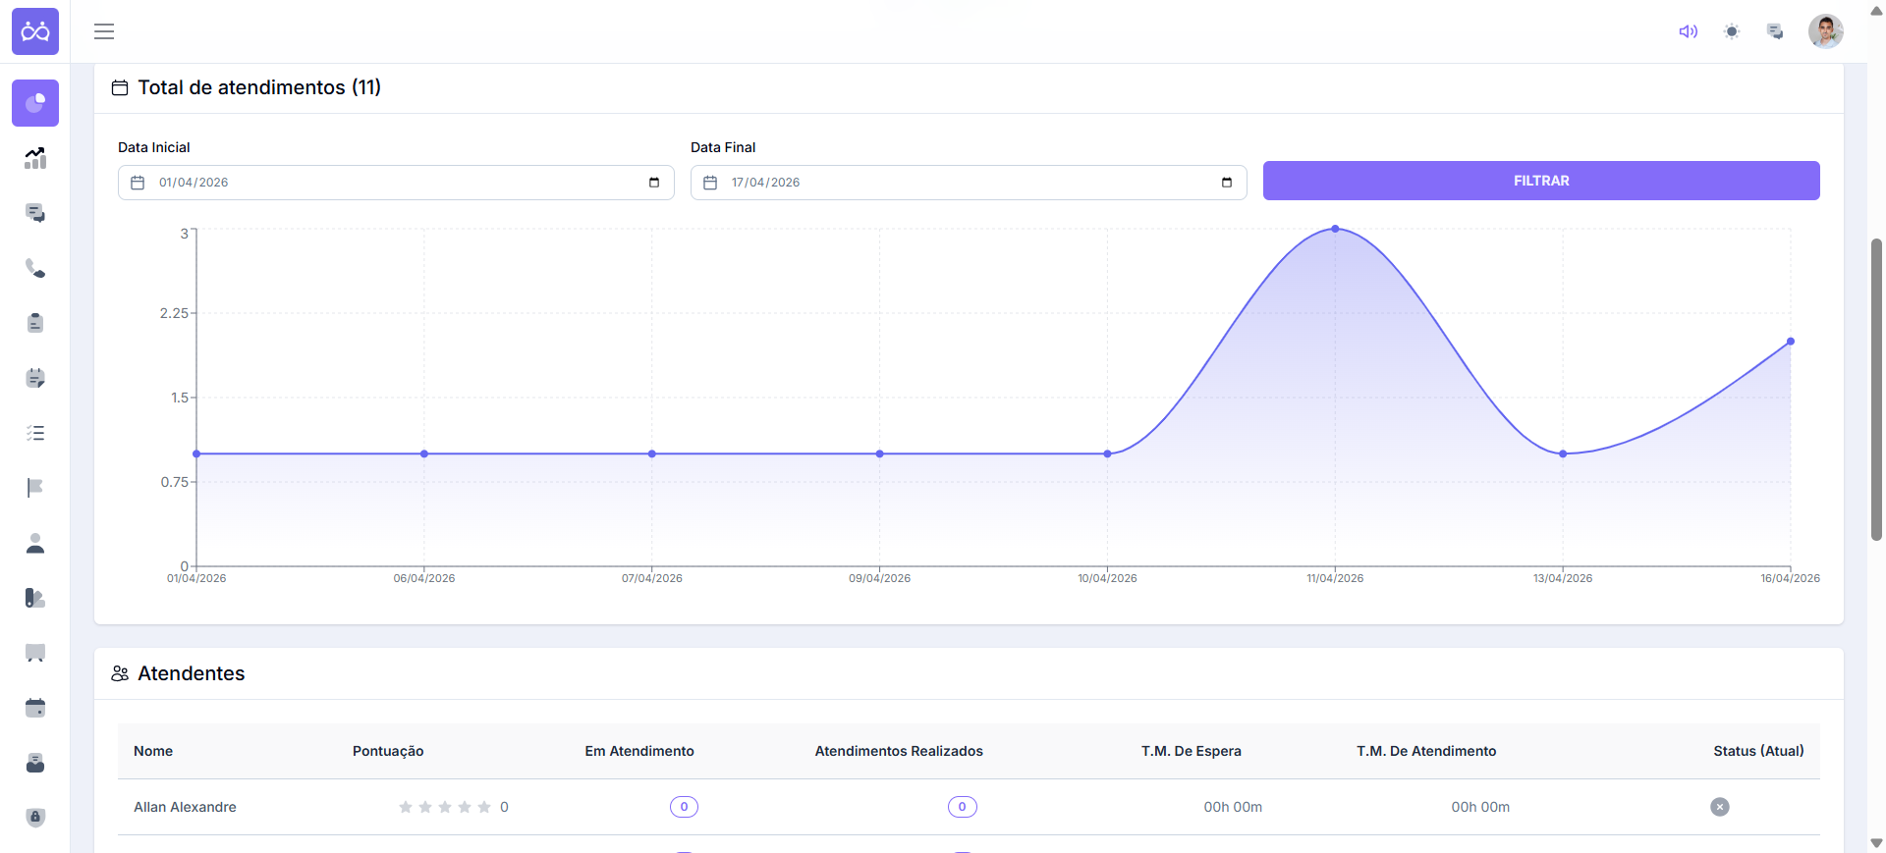Mute notification sound via speaker icon
This screenshot has width=1886, height=853.
pos(1688,31)
